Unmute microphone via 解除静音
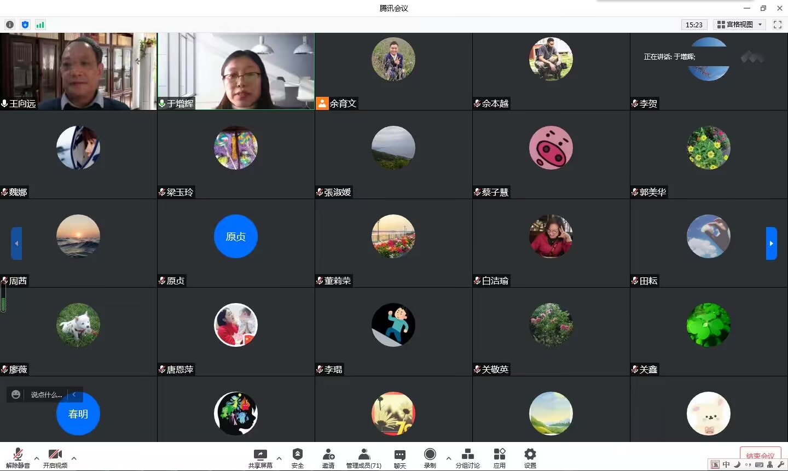788x471 pixels. point(18,458)
